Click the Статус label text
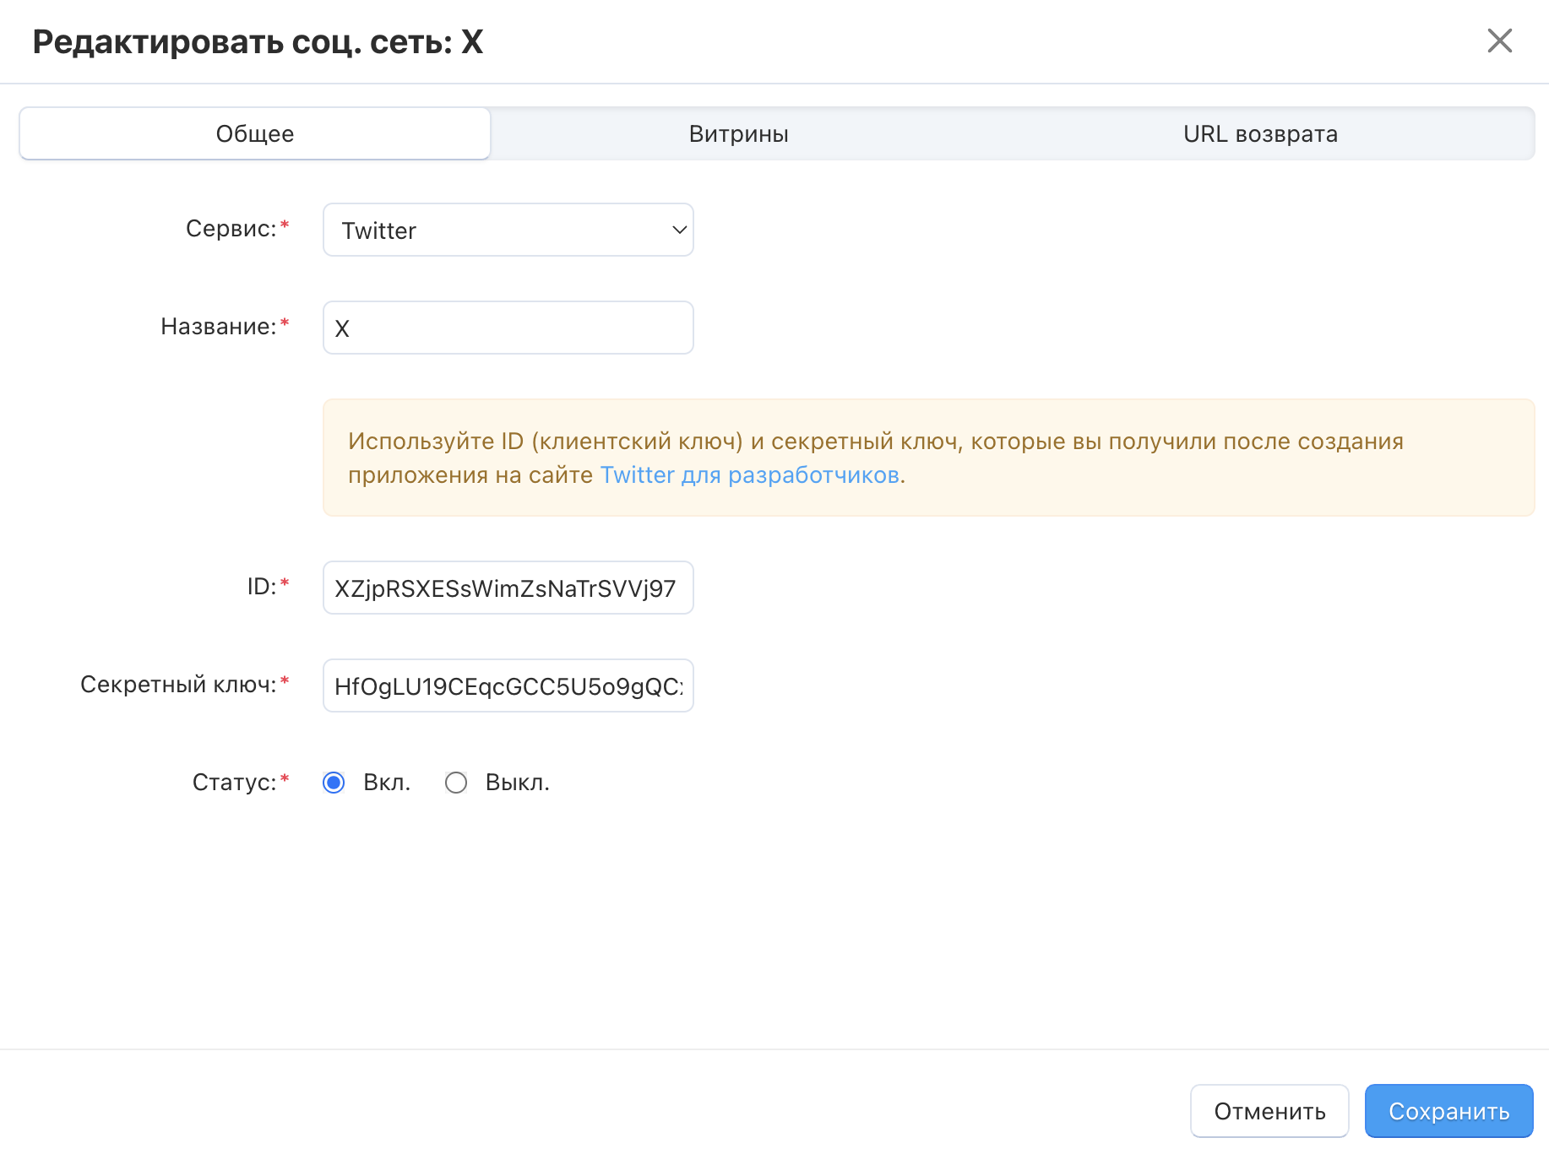Viewport: 1549px width, 1165px height. [x=234, y=783]
